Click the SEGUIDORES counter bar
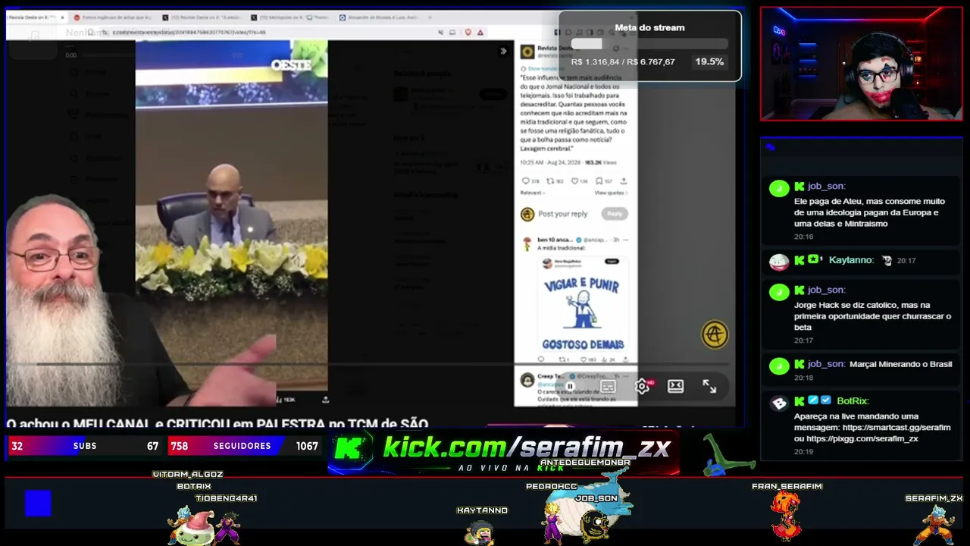970x546 pixels. point(244,446)
